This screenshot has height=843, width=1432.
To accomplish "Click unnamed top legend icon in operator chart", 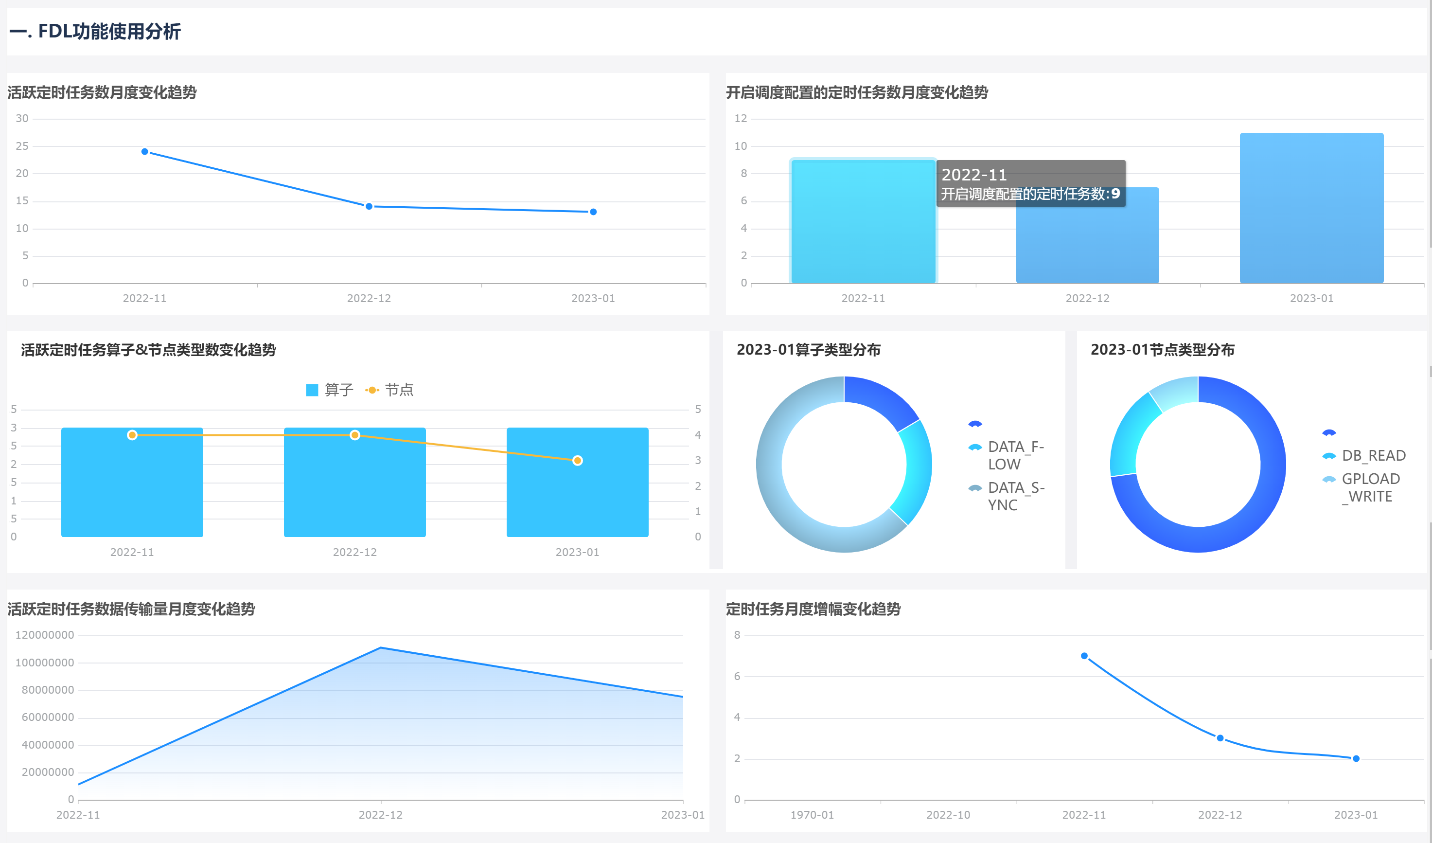I will [974, 424].
